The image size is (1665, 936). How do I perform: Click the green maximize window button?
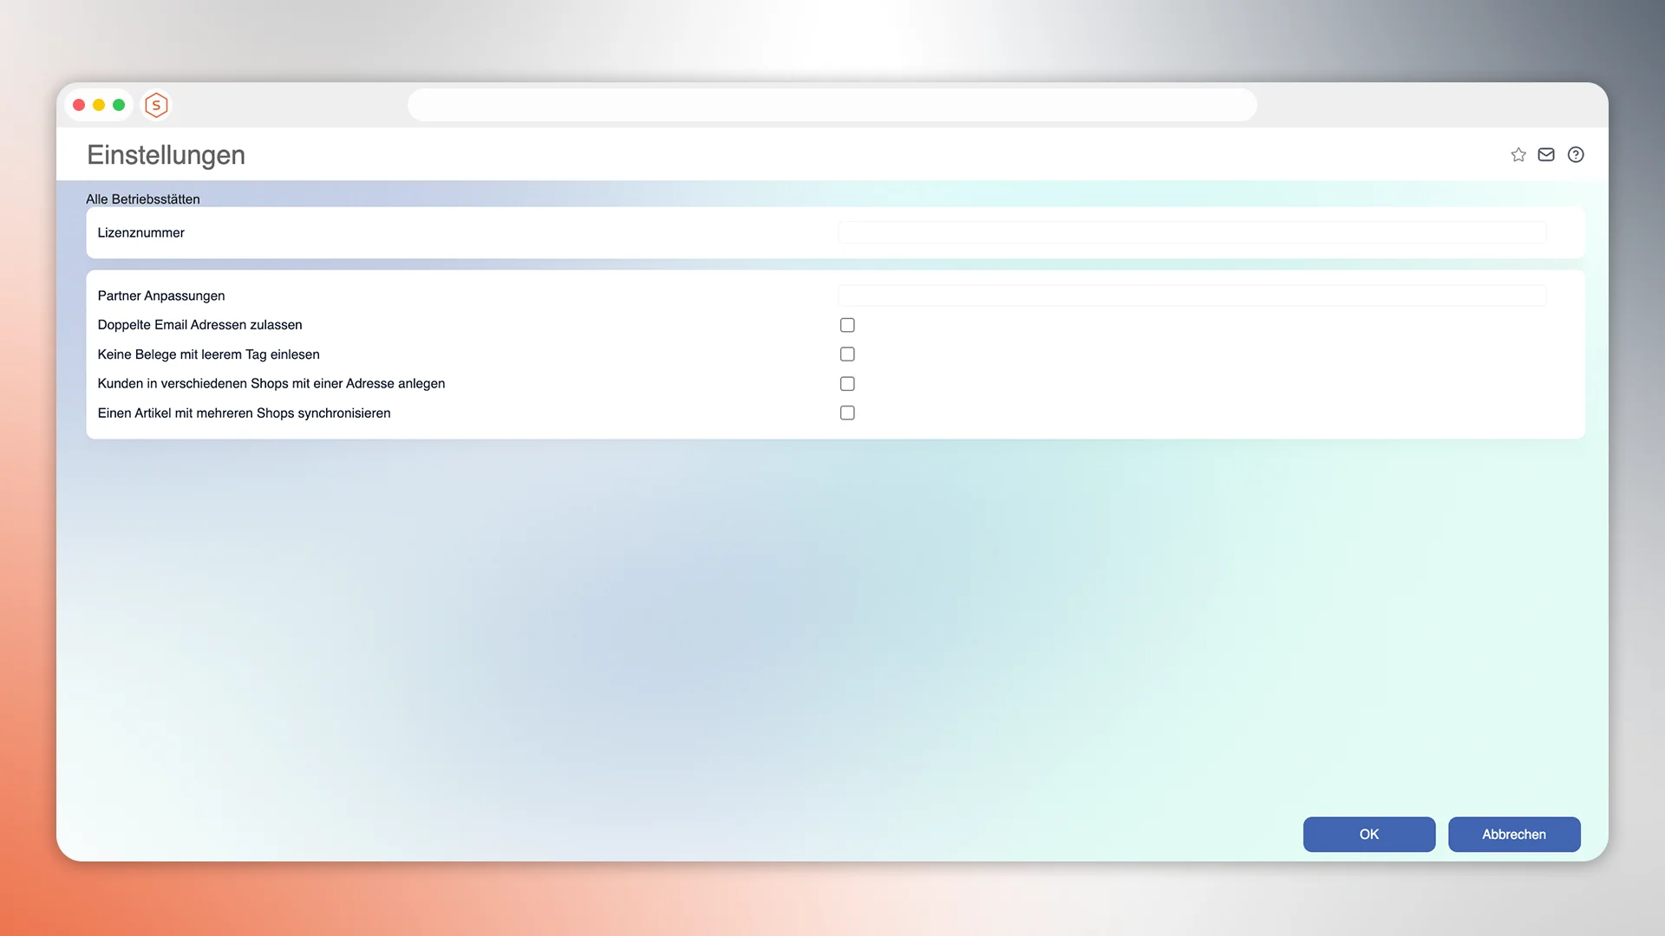coord(119,106)
